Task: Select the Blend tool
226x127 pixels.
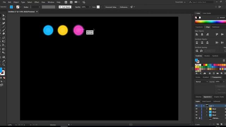Action: click(x=4, y=53)
